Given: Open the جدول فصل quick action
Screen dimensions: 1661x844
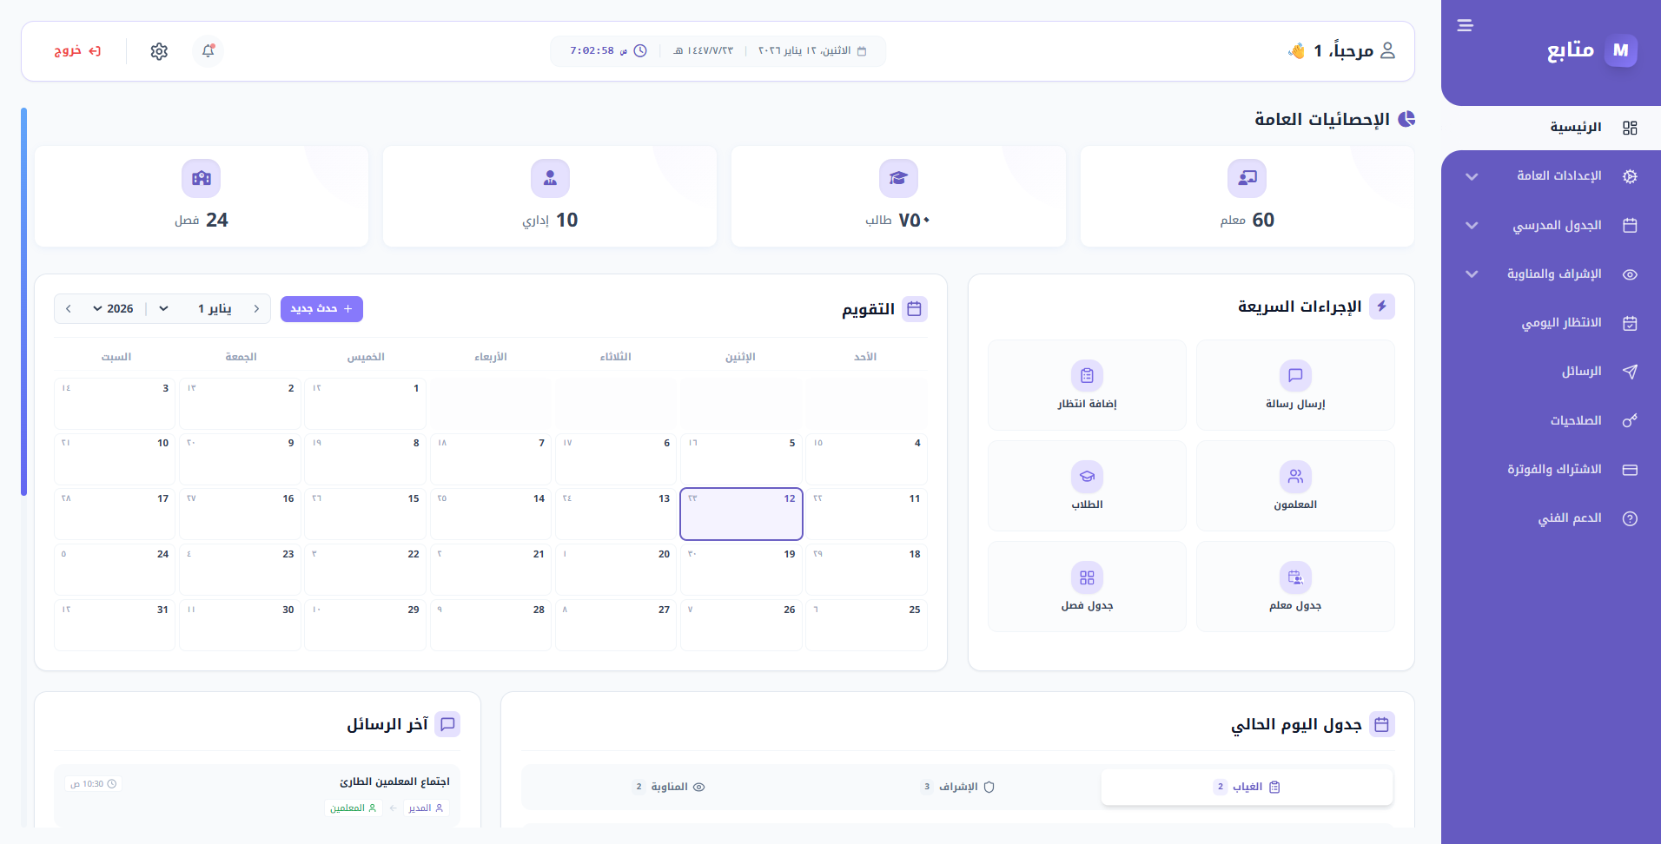Looking at the screenshot, I should (x=1087, y=587).
